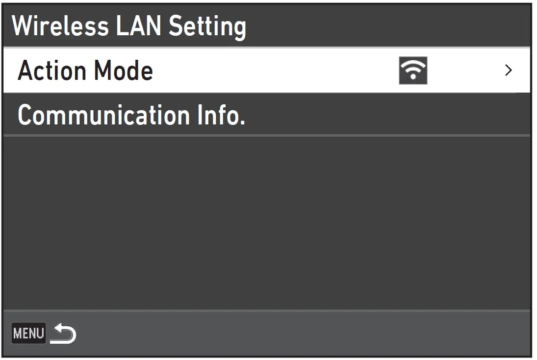The image size is (537, 360).
Task: Tap the word "Mode" in the highlighted row
Action: coord(123,71)
